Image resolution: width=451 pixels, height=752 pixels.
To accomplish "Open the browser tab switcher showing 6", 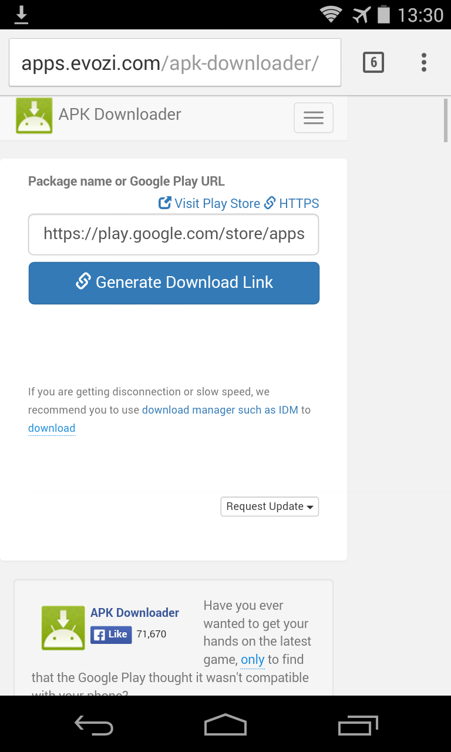I will pos(373,62).
